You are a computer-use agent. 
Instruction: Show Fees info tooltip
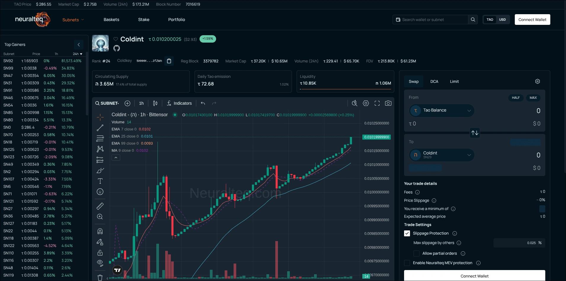tap(417, 192)
